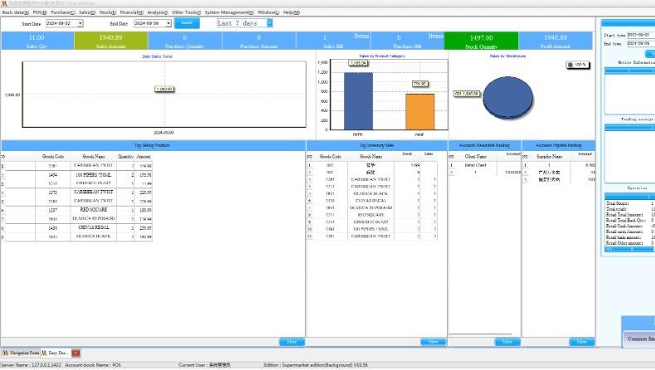655x370 pixels.
Task: Switch to the Navigation Form tab
Action: pos(20,353)
